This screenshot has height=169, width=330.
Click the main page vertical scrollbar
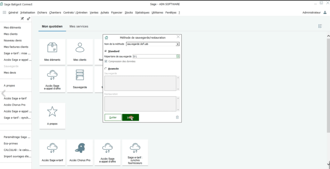coord(328,85)
